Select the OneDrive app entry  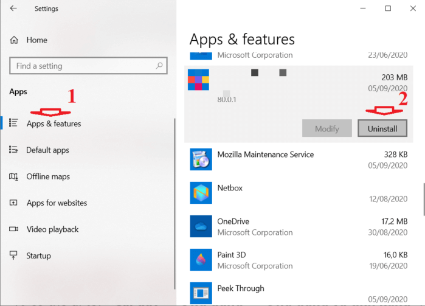coord(299,226)
